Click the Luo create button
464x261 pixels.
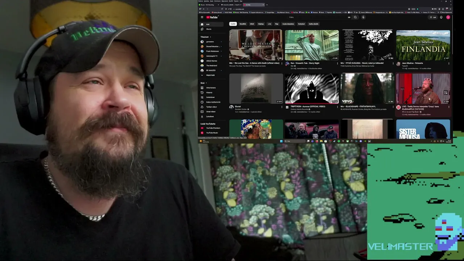[433, 17]
